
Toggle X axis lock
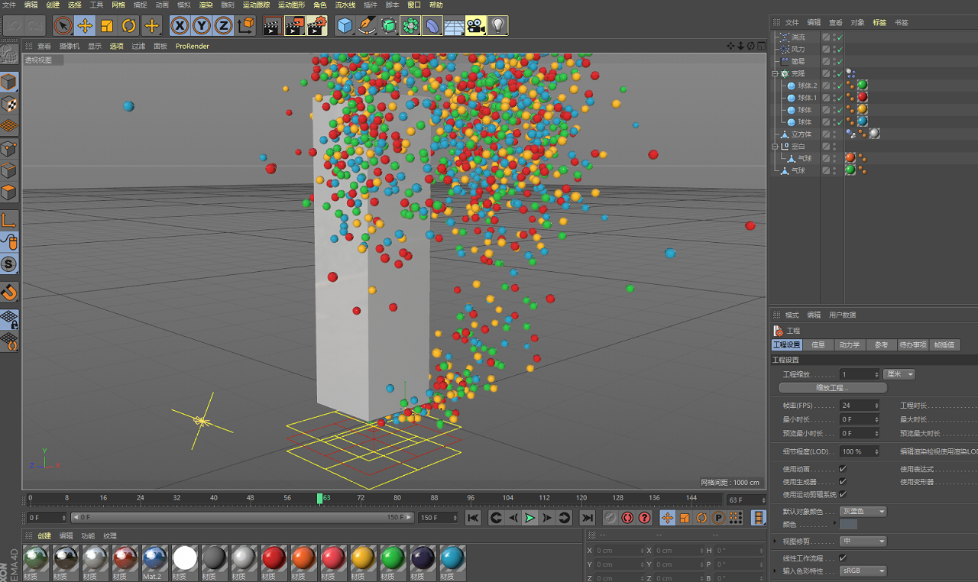pos(180,26)
